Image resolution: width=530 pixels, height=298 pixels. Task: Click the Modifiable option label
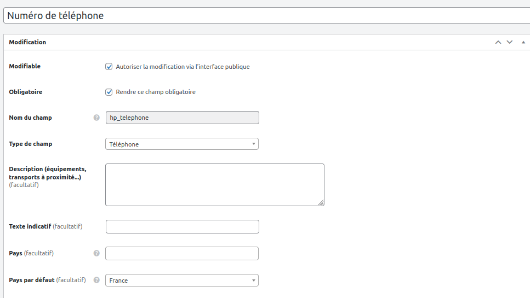[x=25, y=66]
